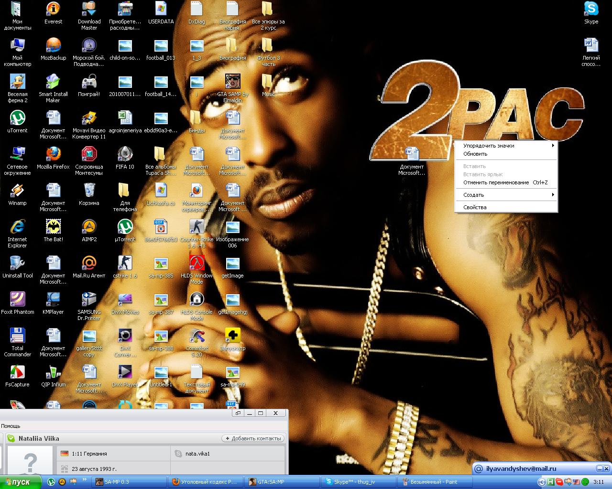Open Download Master desktop shortcut

click(89, 16)
